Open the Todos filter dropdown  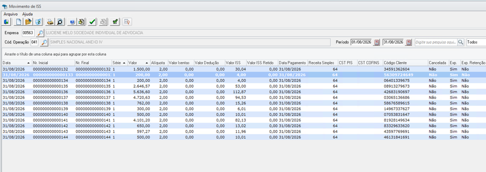476,42
